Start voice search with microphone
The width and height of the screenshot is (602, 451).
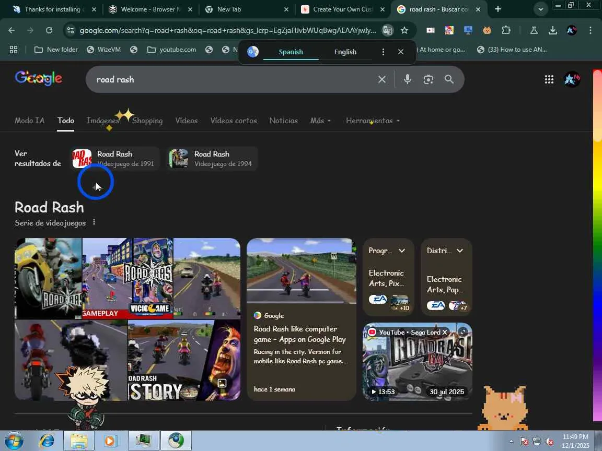(x=408, y=79)
